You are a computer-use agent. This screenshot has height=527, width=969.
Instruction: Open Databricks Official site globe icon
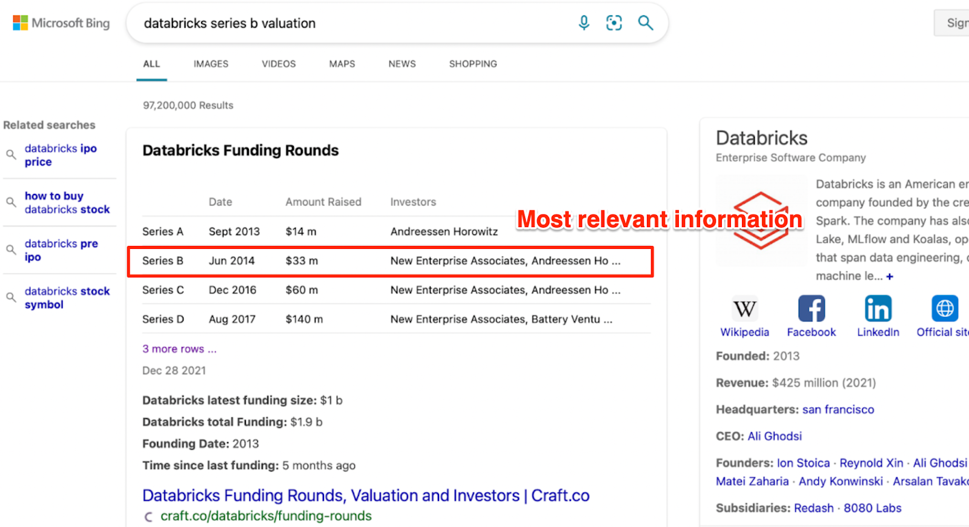pyautogui.click(x=944, y=309)
